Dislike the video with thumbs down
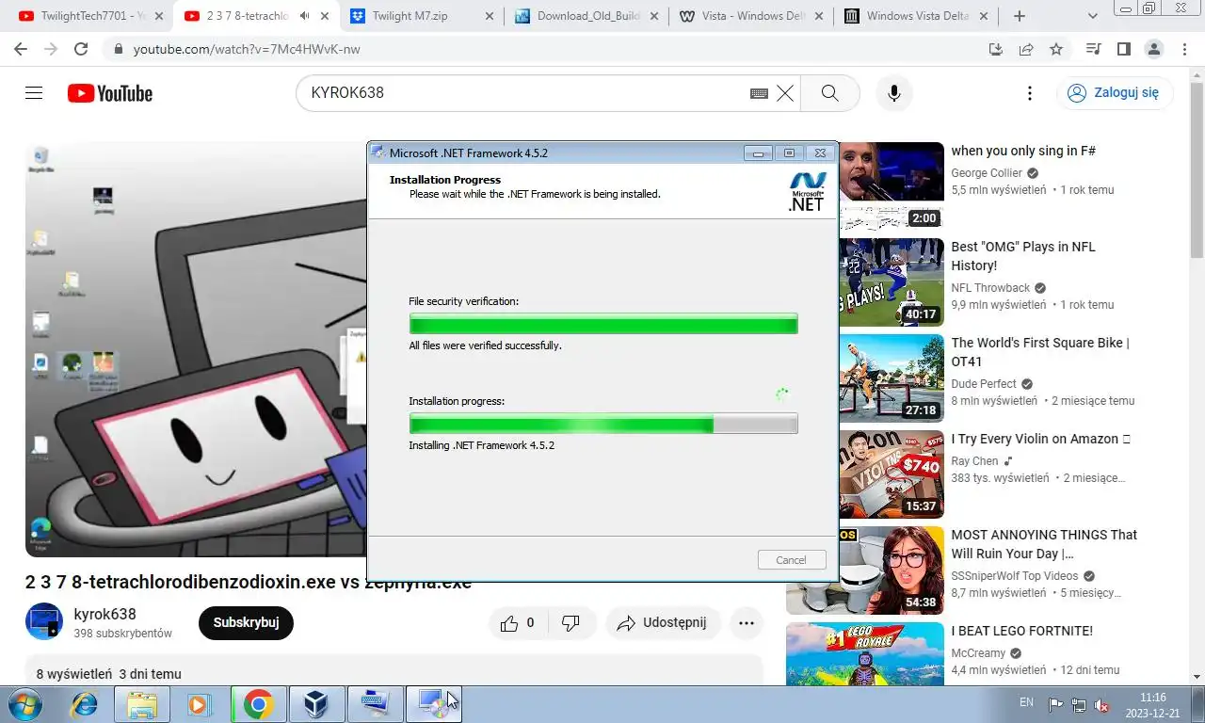 (570, 623)
